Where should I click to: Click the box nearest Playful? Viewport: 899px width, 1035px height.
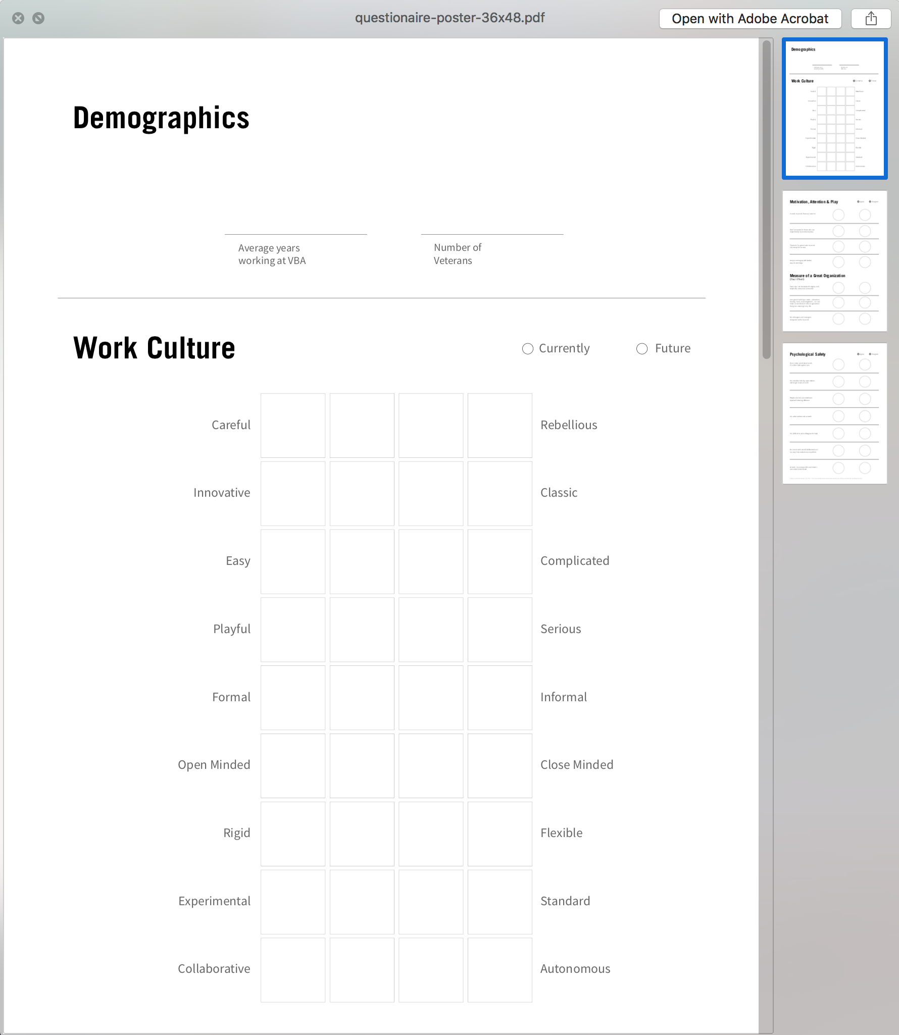click(x=293, y=630)
